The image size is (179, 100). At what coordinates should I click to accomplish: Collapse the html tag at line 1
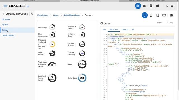(106, 34)
